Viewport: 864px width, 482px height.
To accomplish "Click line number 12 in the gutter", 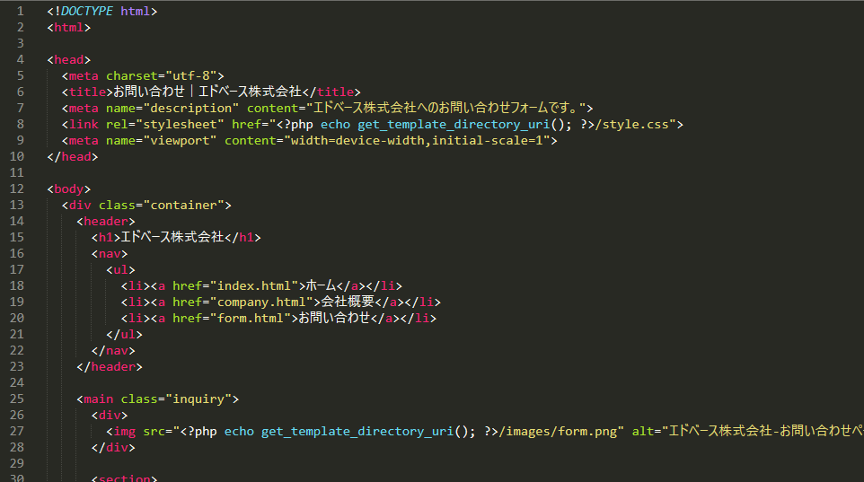I will [16, 188].
